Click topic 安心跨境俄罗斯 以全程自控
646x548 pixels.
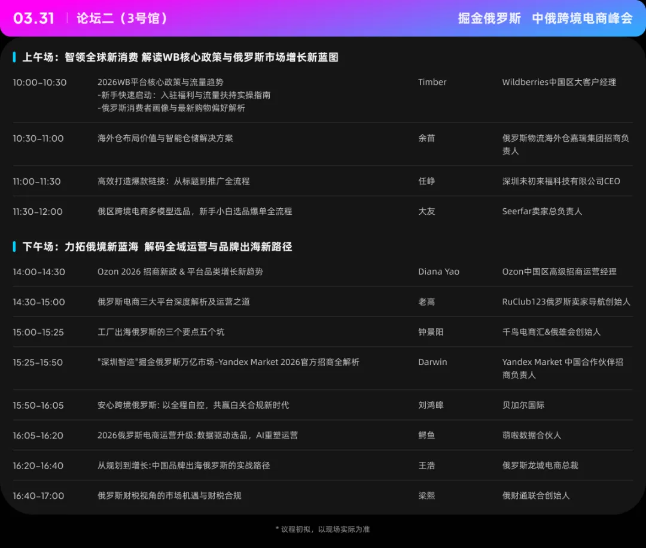pos(193,405)
